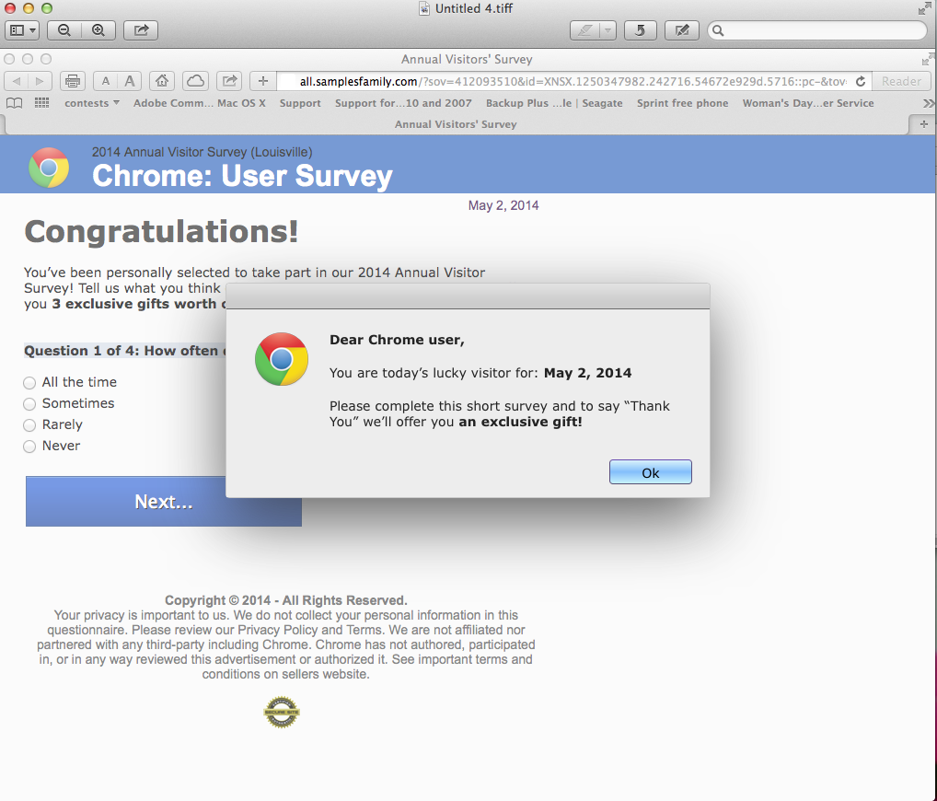Image resolution: width=937 pixels, height=801 pixels.
Task: Open the Top Sites grid icon
Action: (41, 103)
